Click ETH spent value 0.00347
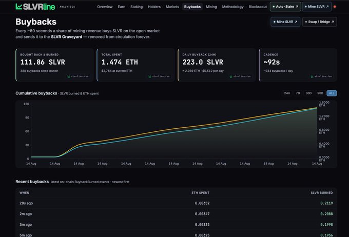This screenshot has height=237, width=349. pos(202,214)
